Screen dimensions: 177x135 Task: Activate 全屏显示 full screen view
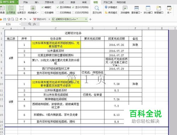[22, 10]
